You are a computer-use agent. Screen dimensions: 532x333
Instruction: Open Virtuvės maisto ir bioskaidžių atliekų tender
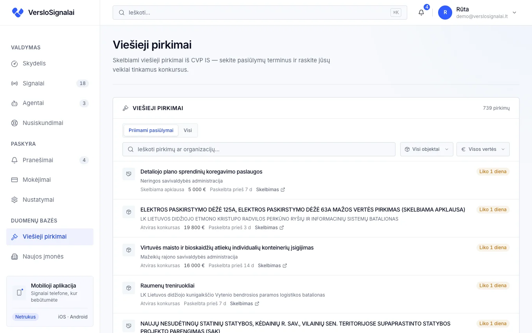(227, 248)
